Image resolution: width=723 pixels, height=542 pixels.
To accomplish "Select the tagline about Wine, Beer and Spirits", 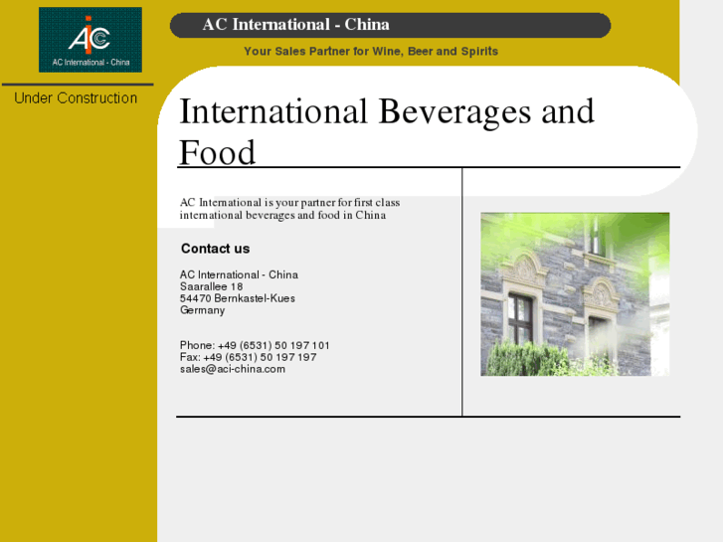I will [x=371, y=51].
